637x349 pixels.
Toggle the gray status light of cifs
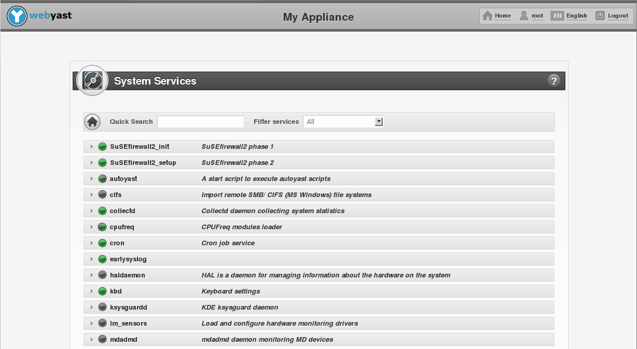[x=102, y=194]
